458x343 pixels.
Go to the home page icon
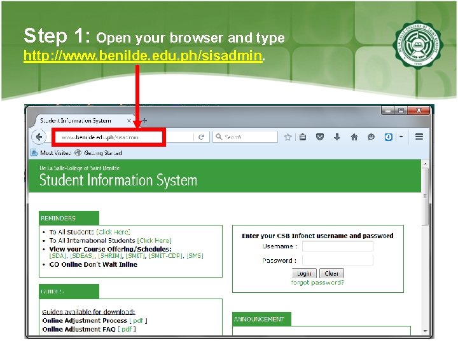(354, 137)
